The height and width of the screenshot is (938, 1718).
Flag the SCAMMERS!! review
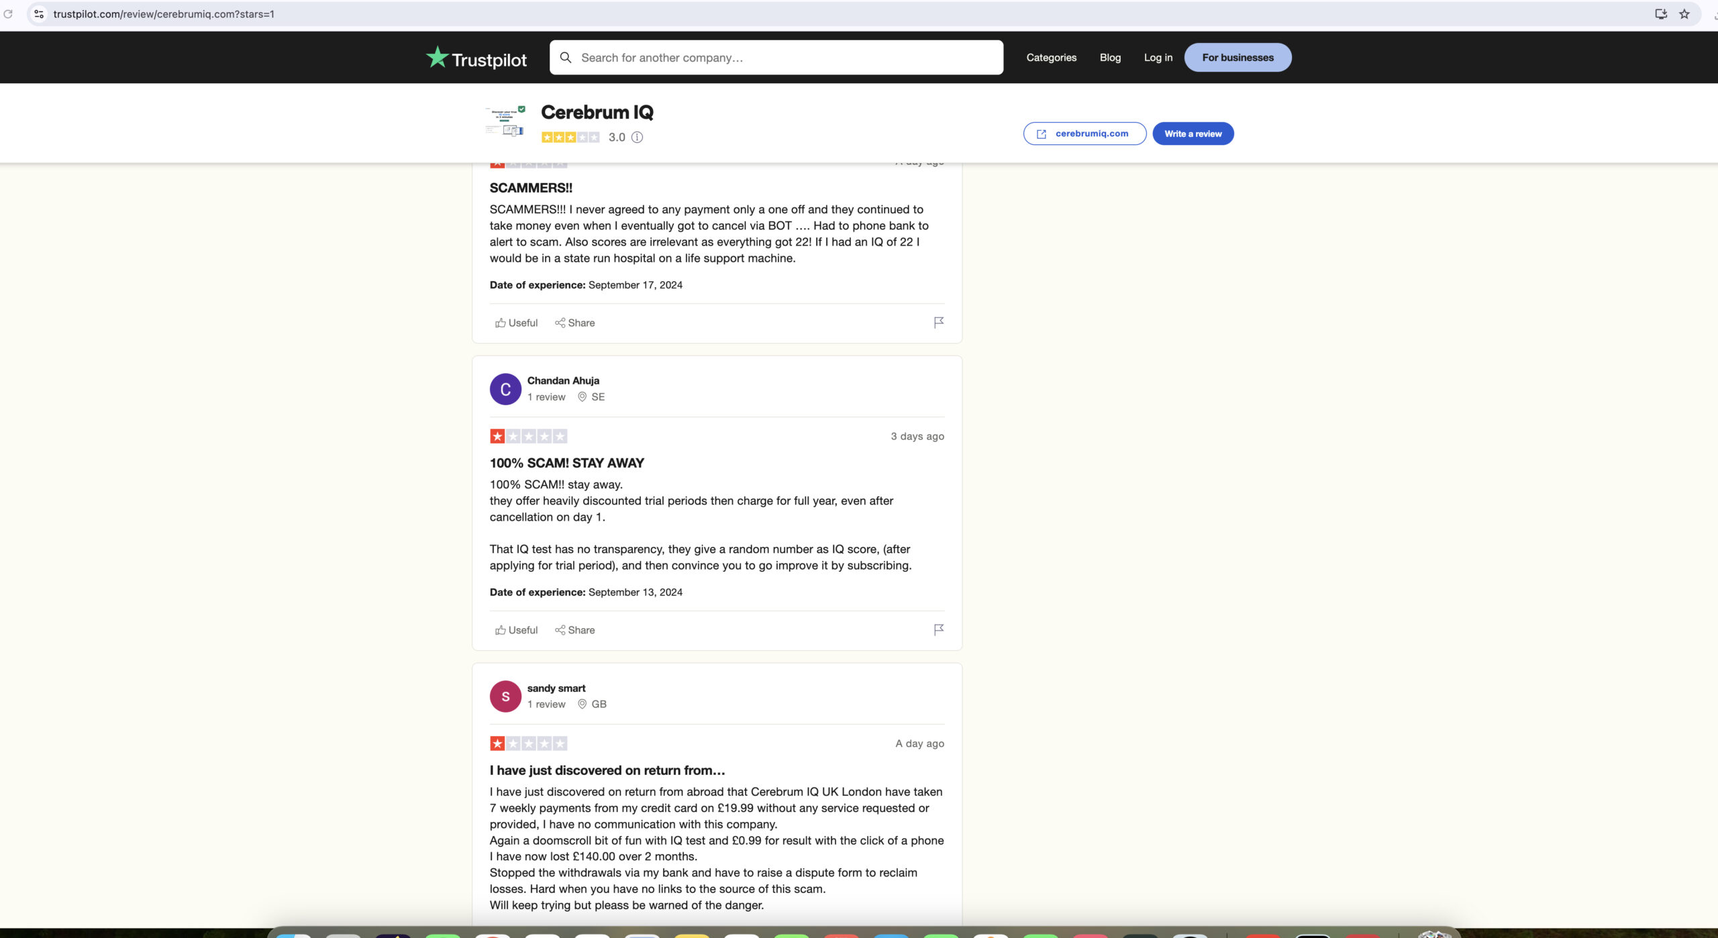point(938,323)
